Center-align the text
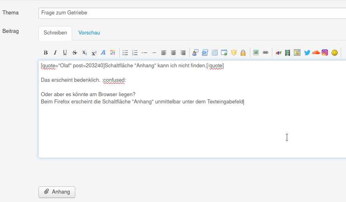Viewport: 346px width, 202px height. [173, 53]
